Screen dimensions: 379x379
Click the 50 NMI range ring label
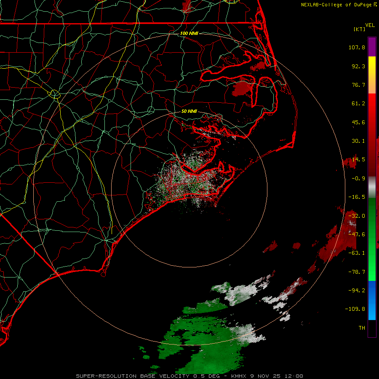pos(189,112)
